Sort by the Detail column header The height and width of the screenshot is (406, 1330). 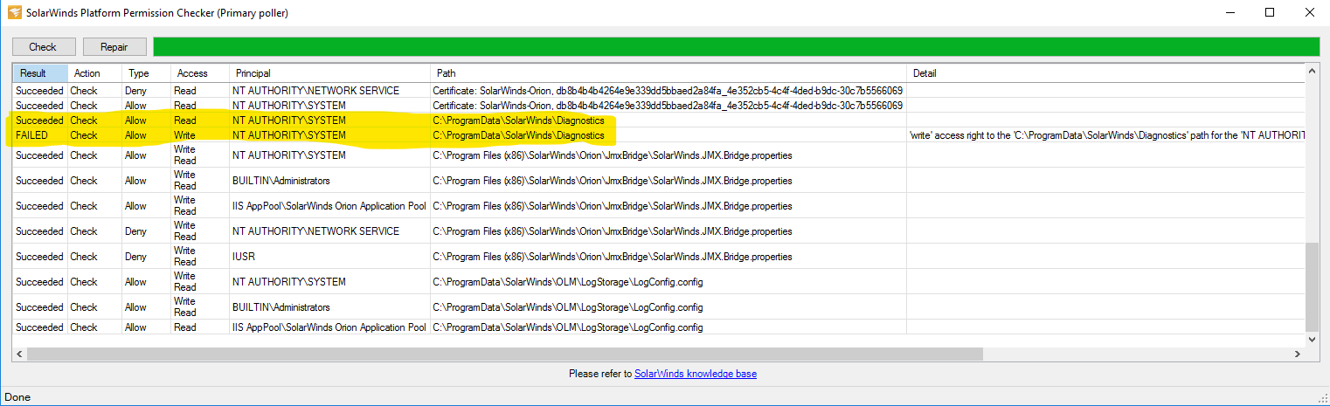coord(1105,73)
